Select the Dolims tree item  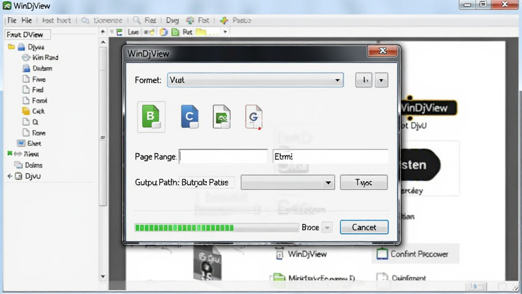point(34,165)
